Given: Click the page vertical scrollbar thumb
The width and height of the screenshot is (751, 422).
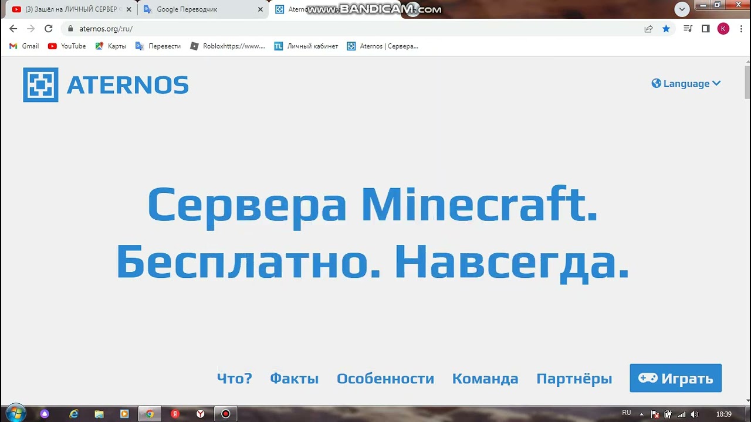Looking at the screenshot, I should pos(747,82).
